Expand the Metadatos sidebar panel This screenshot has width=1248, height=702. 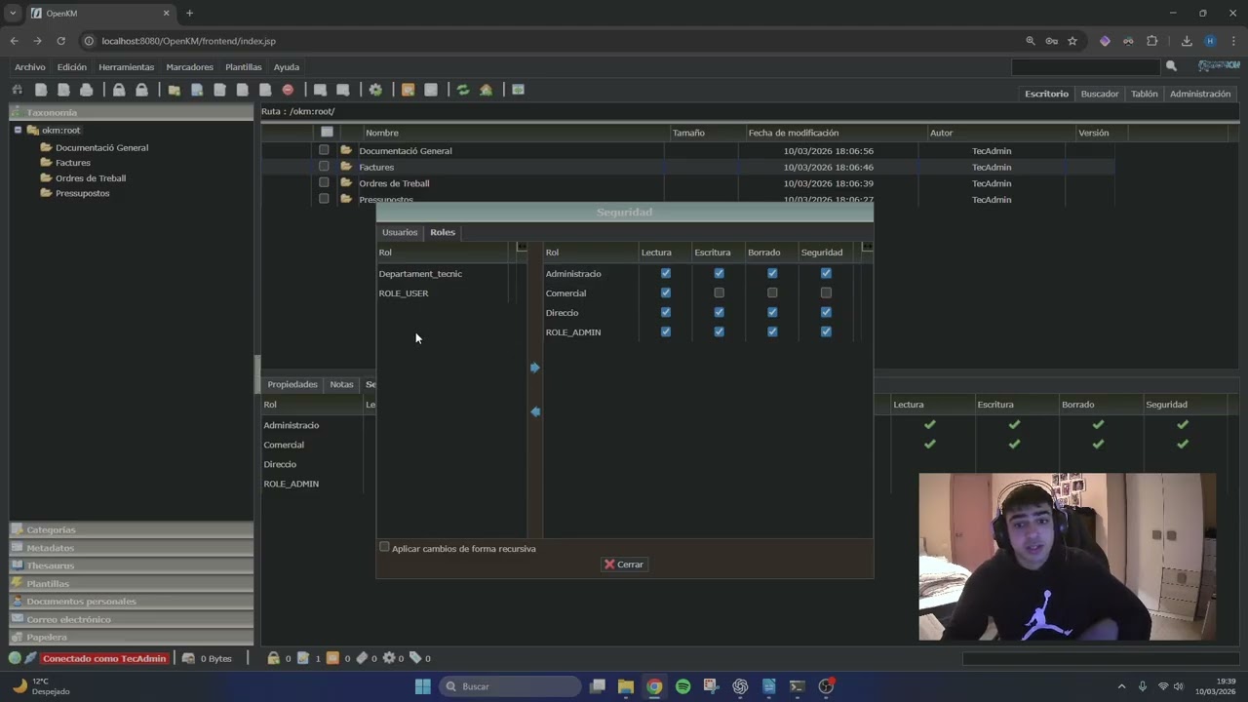(x=132, y=548)
